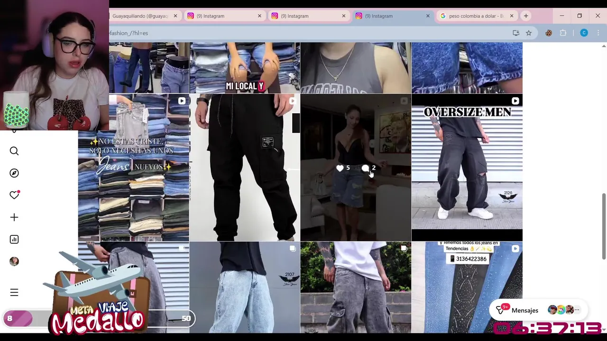
Task: Switch to the Guayaquiliando tab
Action: pos(140,16)
